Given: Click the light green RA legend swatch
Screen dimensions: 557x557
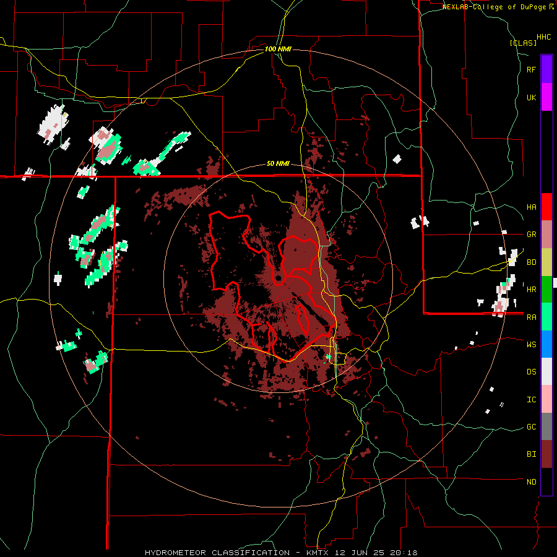Looking at the screenshot, I should coord(546,317).
